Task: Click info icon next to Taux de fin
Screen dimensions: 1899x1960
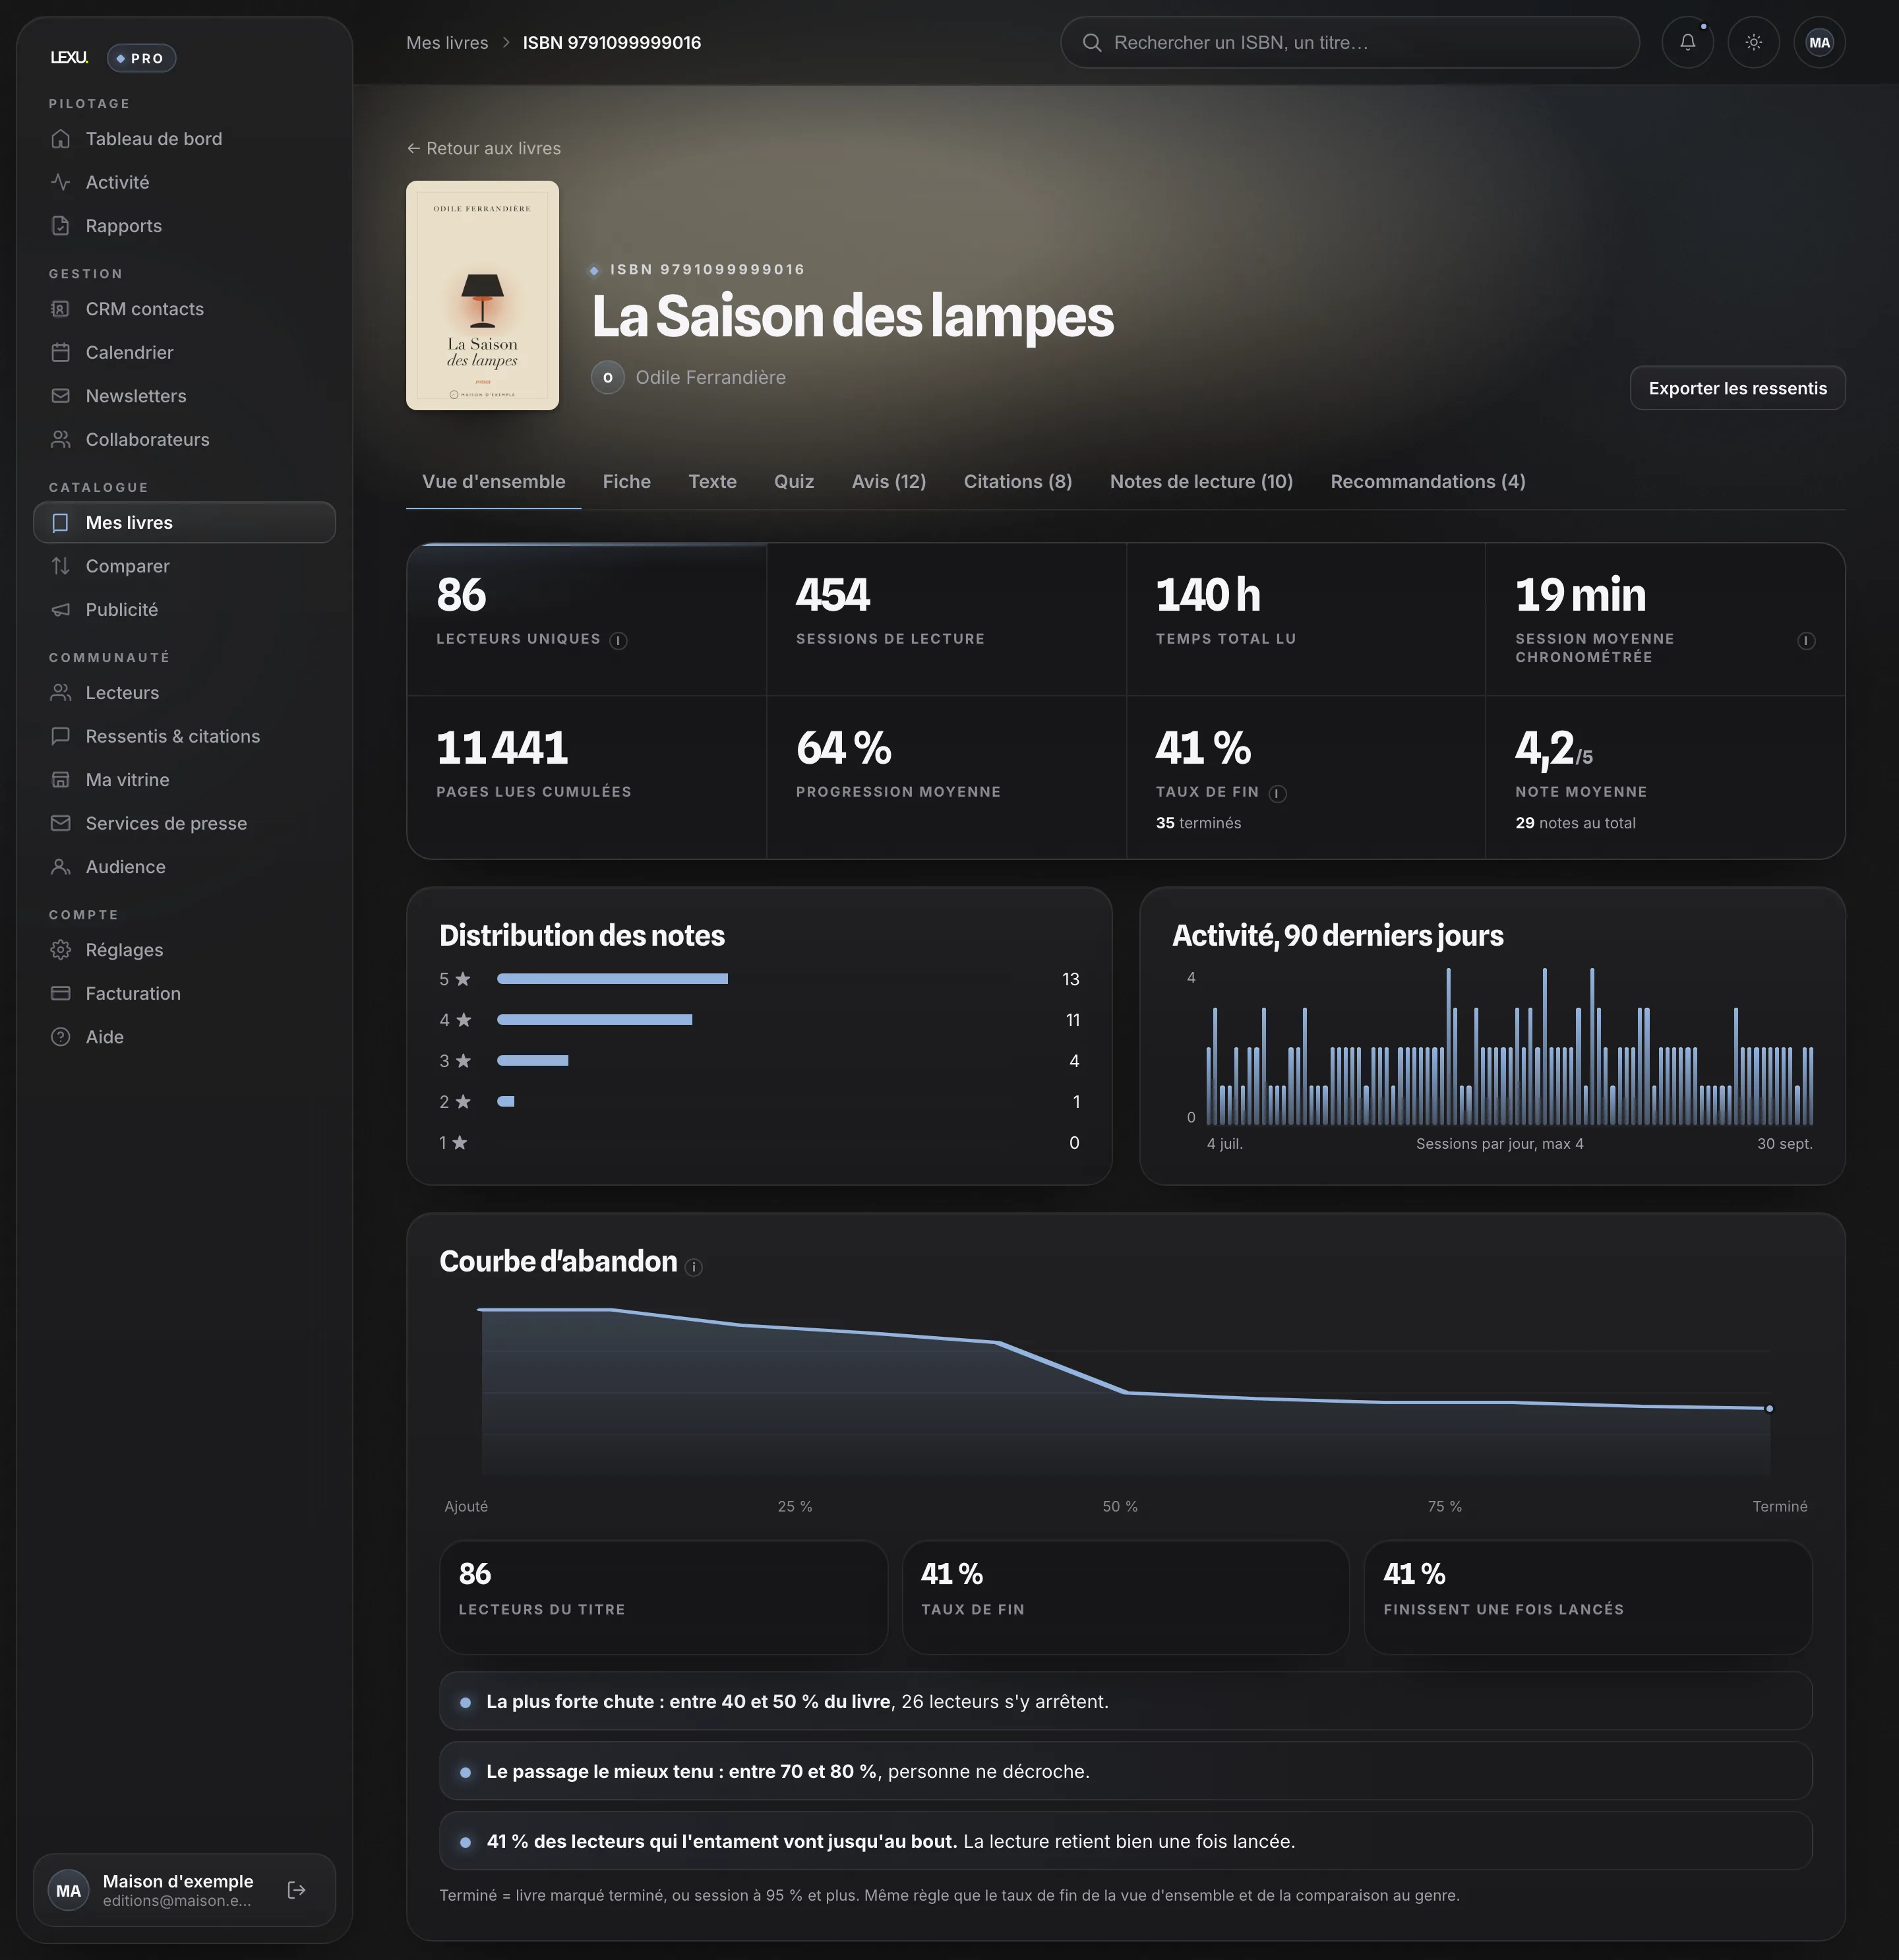Action: coord(1277,794)
